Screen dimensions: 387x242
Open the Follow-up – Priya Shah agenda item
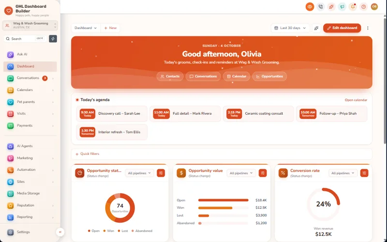(332, 114)
